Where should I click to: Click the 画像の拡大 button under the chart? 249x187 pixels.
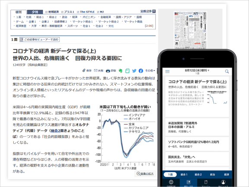(x=145, y=174)
